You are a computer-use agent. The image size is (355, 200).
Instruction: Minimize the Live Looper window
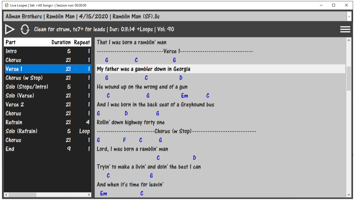click(x=321, y=5)
